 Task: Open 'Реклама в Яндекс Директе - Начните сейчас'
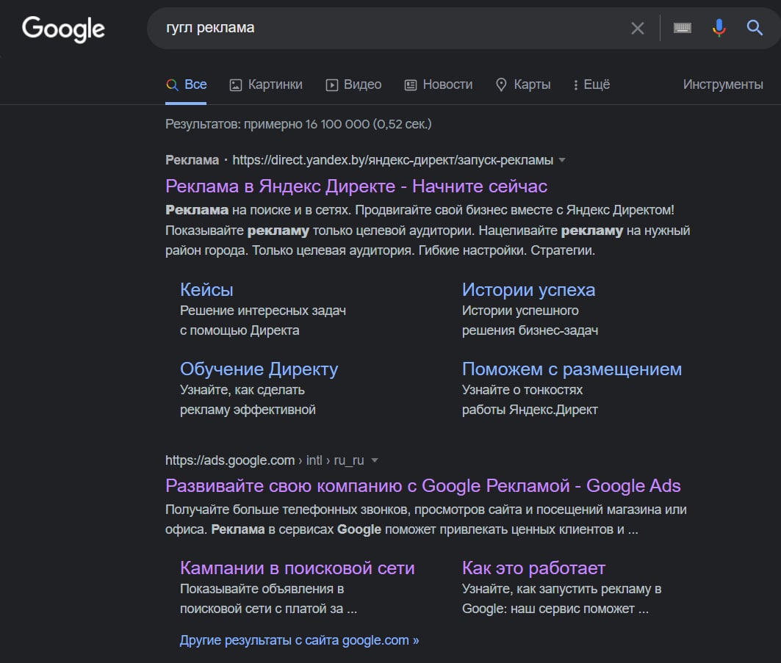click(356, 186)
